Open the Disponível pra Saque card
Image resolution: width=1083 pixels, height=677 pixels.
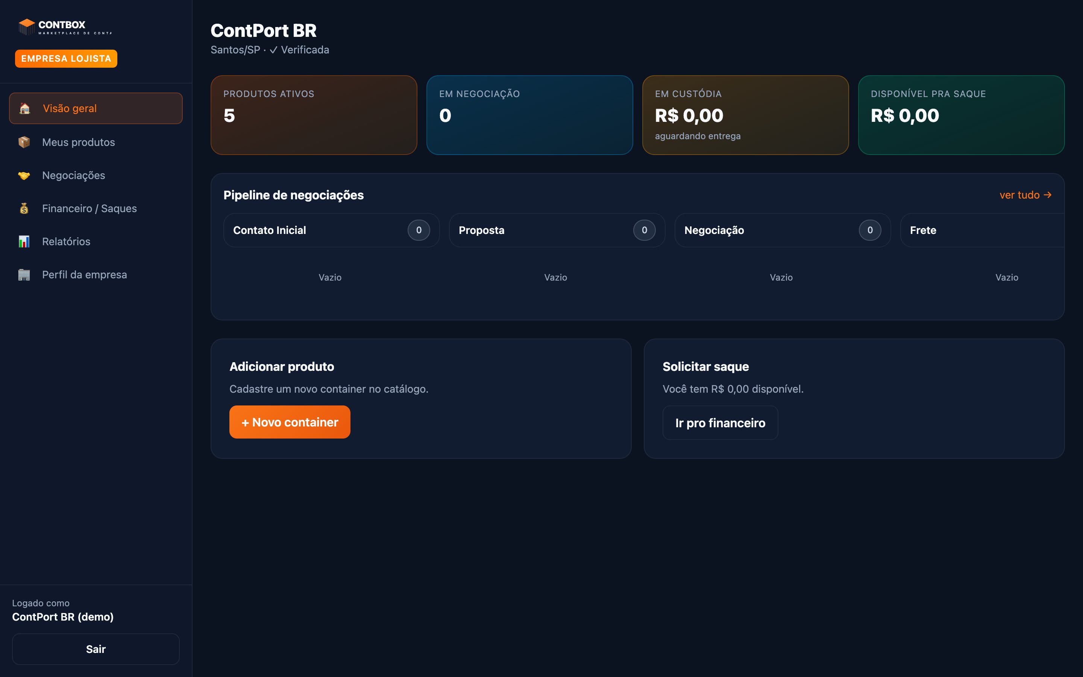click(x=961, y=115)
